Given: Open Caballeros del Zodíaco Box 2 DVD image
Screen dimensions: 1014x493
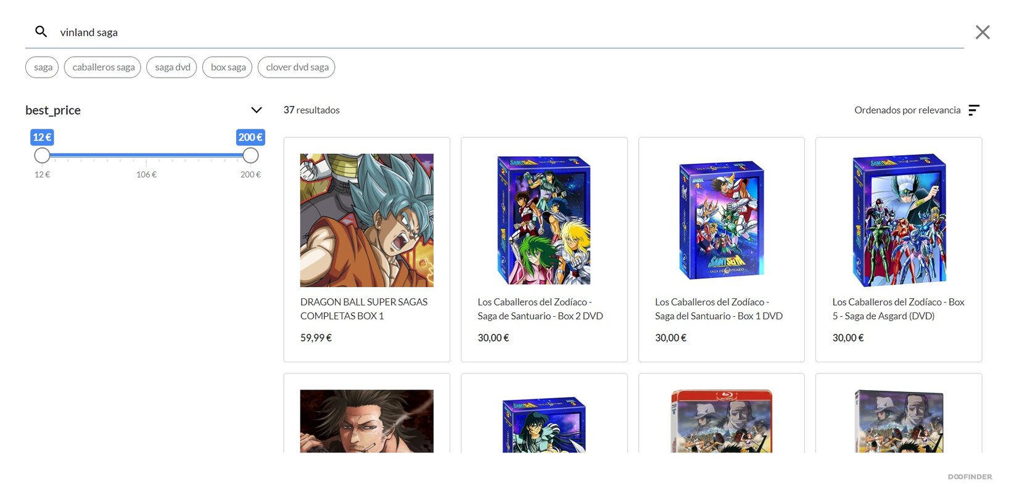Looking at the screenshot, I should click(x=544, y=220).
